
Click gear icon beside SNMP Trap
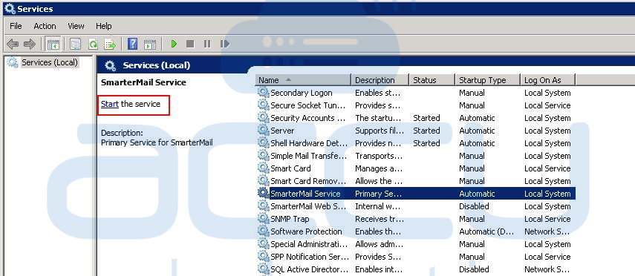pyautogui.click(x=263, y=219)
